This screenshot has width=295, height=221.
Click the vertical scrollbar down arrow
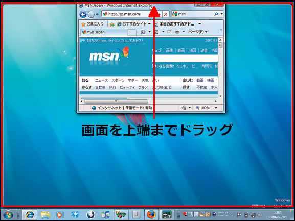(220, 96)
